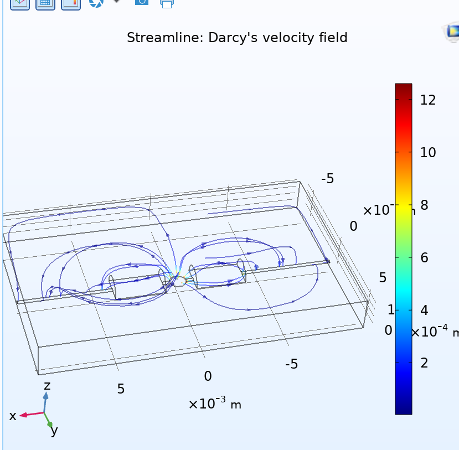This screenshot has width=459, height=450.
Task: Toggle the color legend display button
Action: point(71,3)
